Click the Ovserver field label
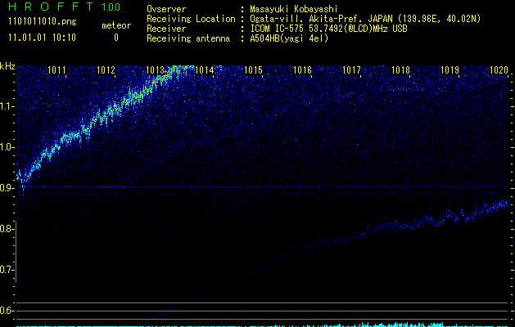Viewport: 515px width, 327px height. coord(166,9)
